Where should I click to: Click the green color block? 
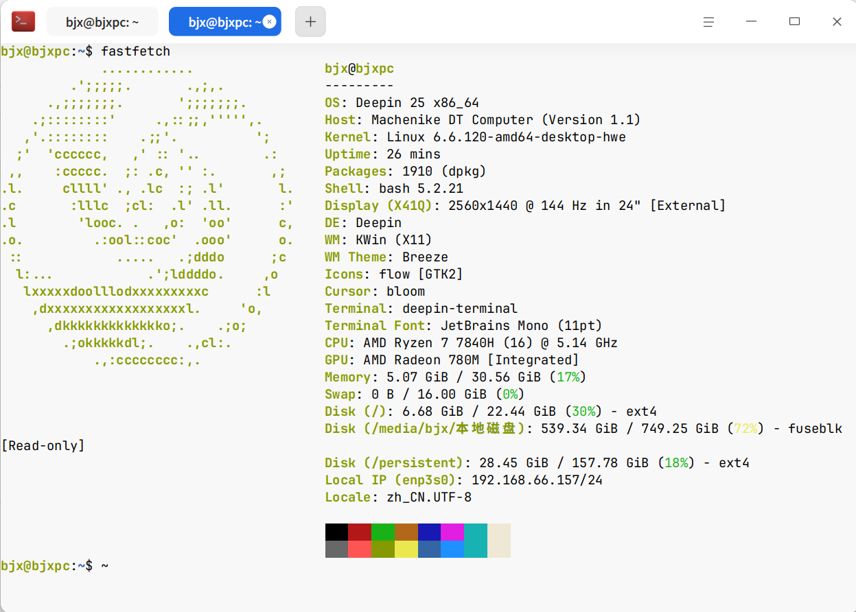click(x=383, y=532)
